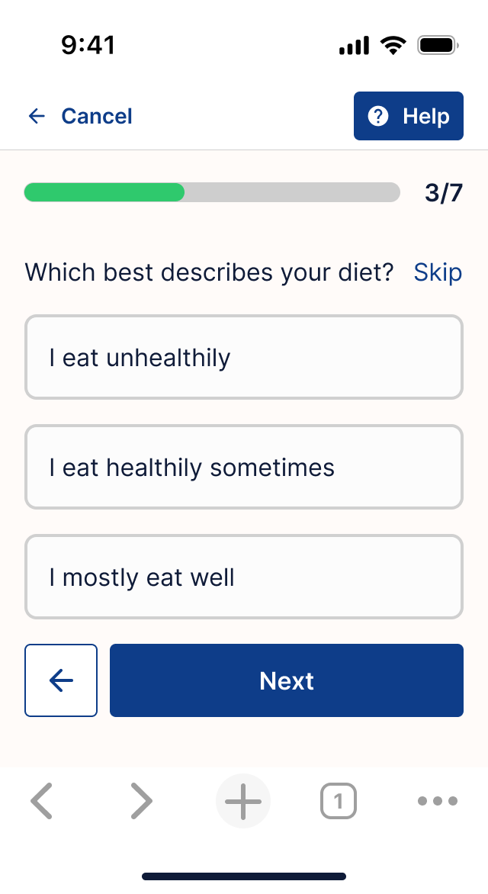Open the browser three-dot more menu
The image size is (488, 894).
438,801
